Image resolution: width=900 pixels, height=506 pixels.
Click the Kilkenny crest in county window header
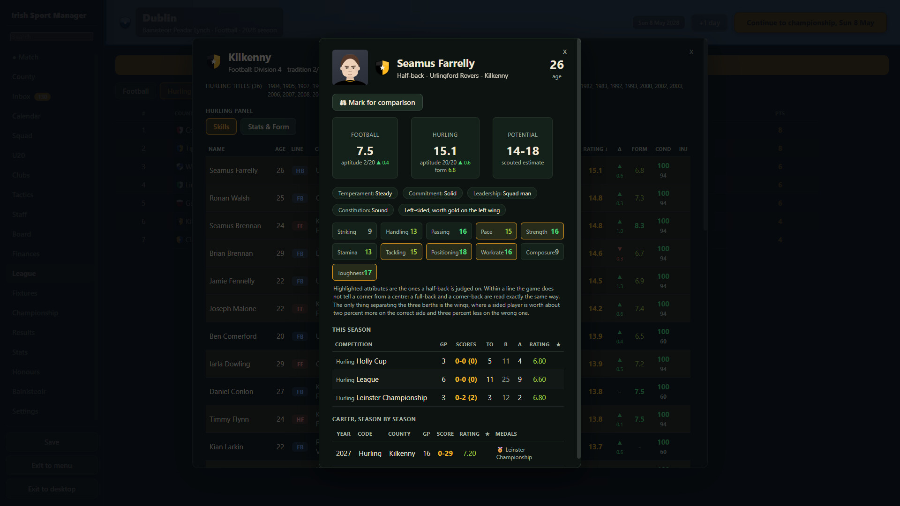pyautogui.click(x=214, y=61)
